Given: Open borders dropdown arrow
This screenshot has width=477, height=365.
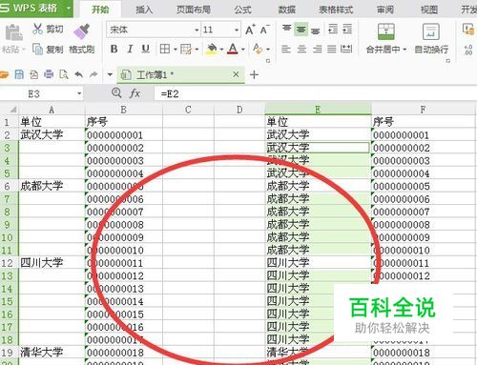Looking at the screenshot, I should [176, 50].
